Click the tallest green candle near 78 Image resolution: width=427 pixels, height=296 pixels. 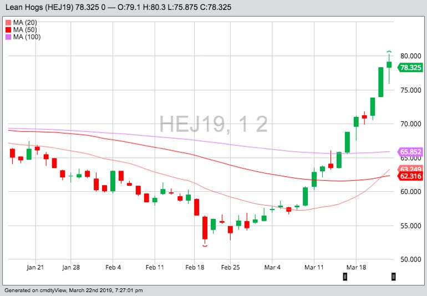[381, 82]
